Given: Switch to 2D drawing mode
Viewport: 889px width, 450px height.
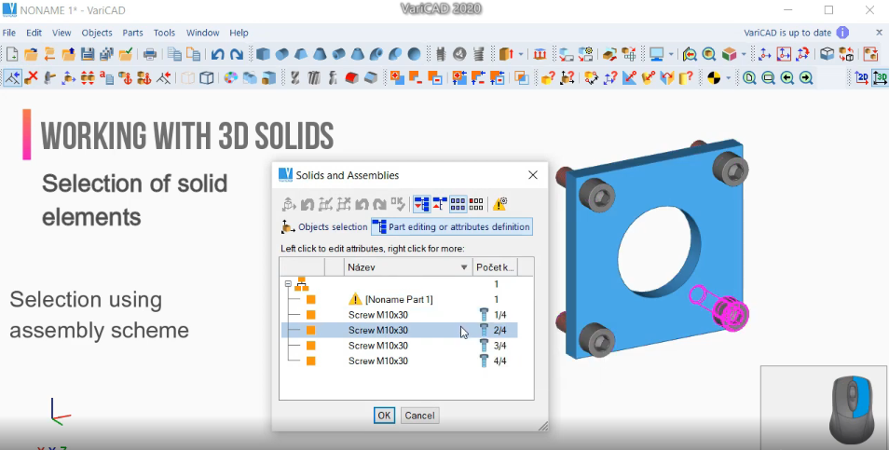Looking at the screenshot, I should click(861, 78).
